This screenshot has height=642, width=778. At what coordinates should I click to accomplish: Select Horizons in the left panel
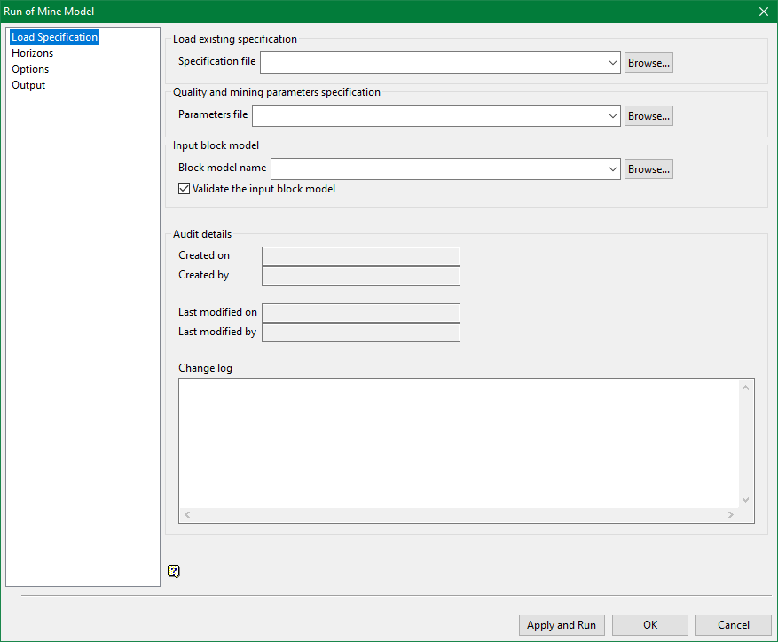pos(32,53)
